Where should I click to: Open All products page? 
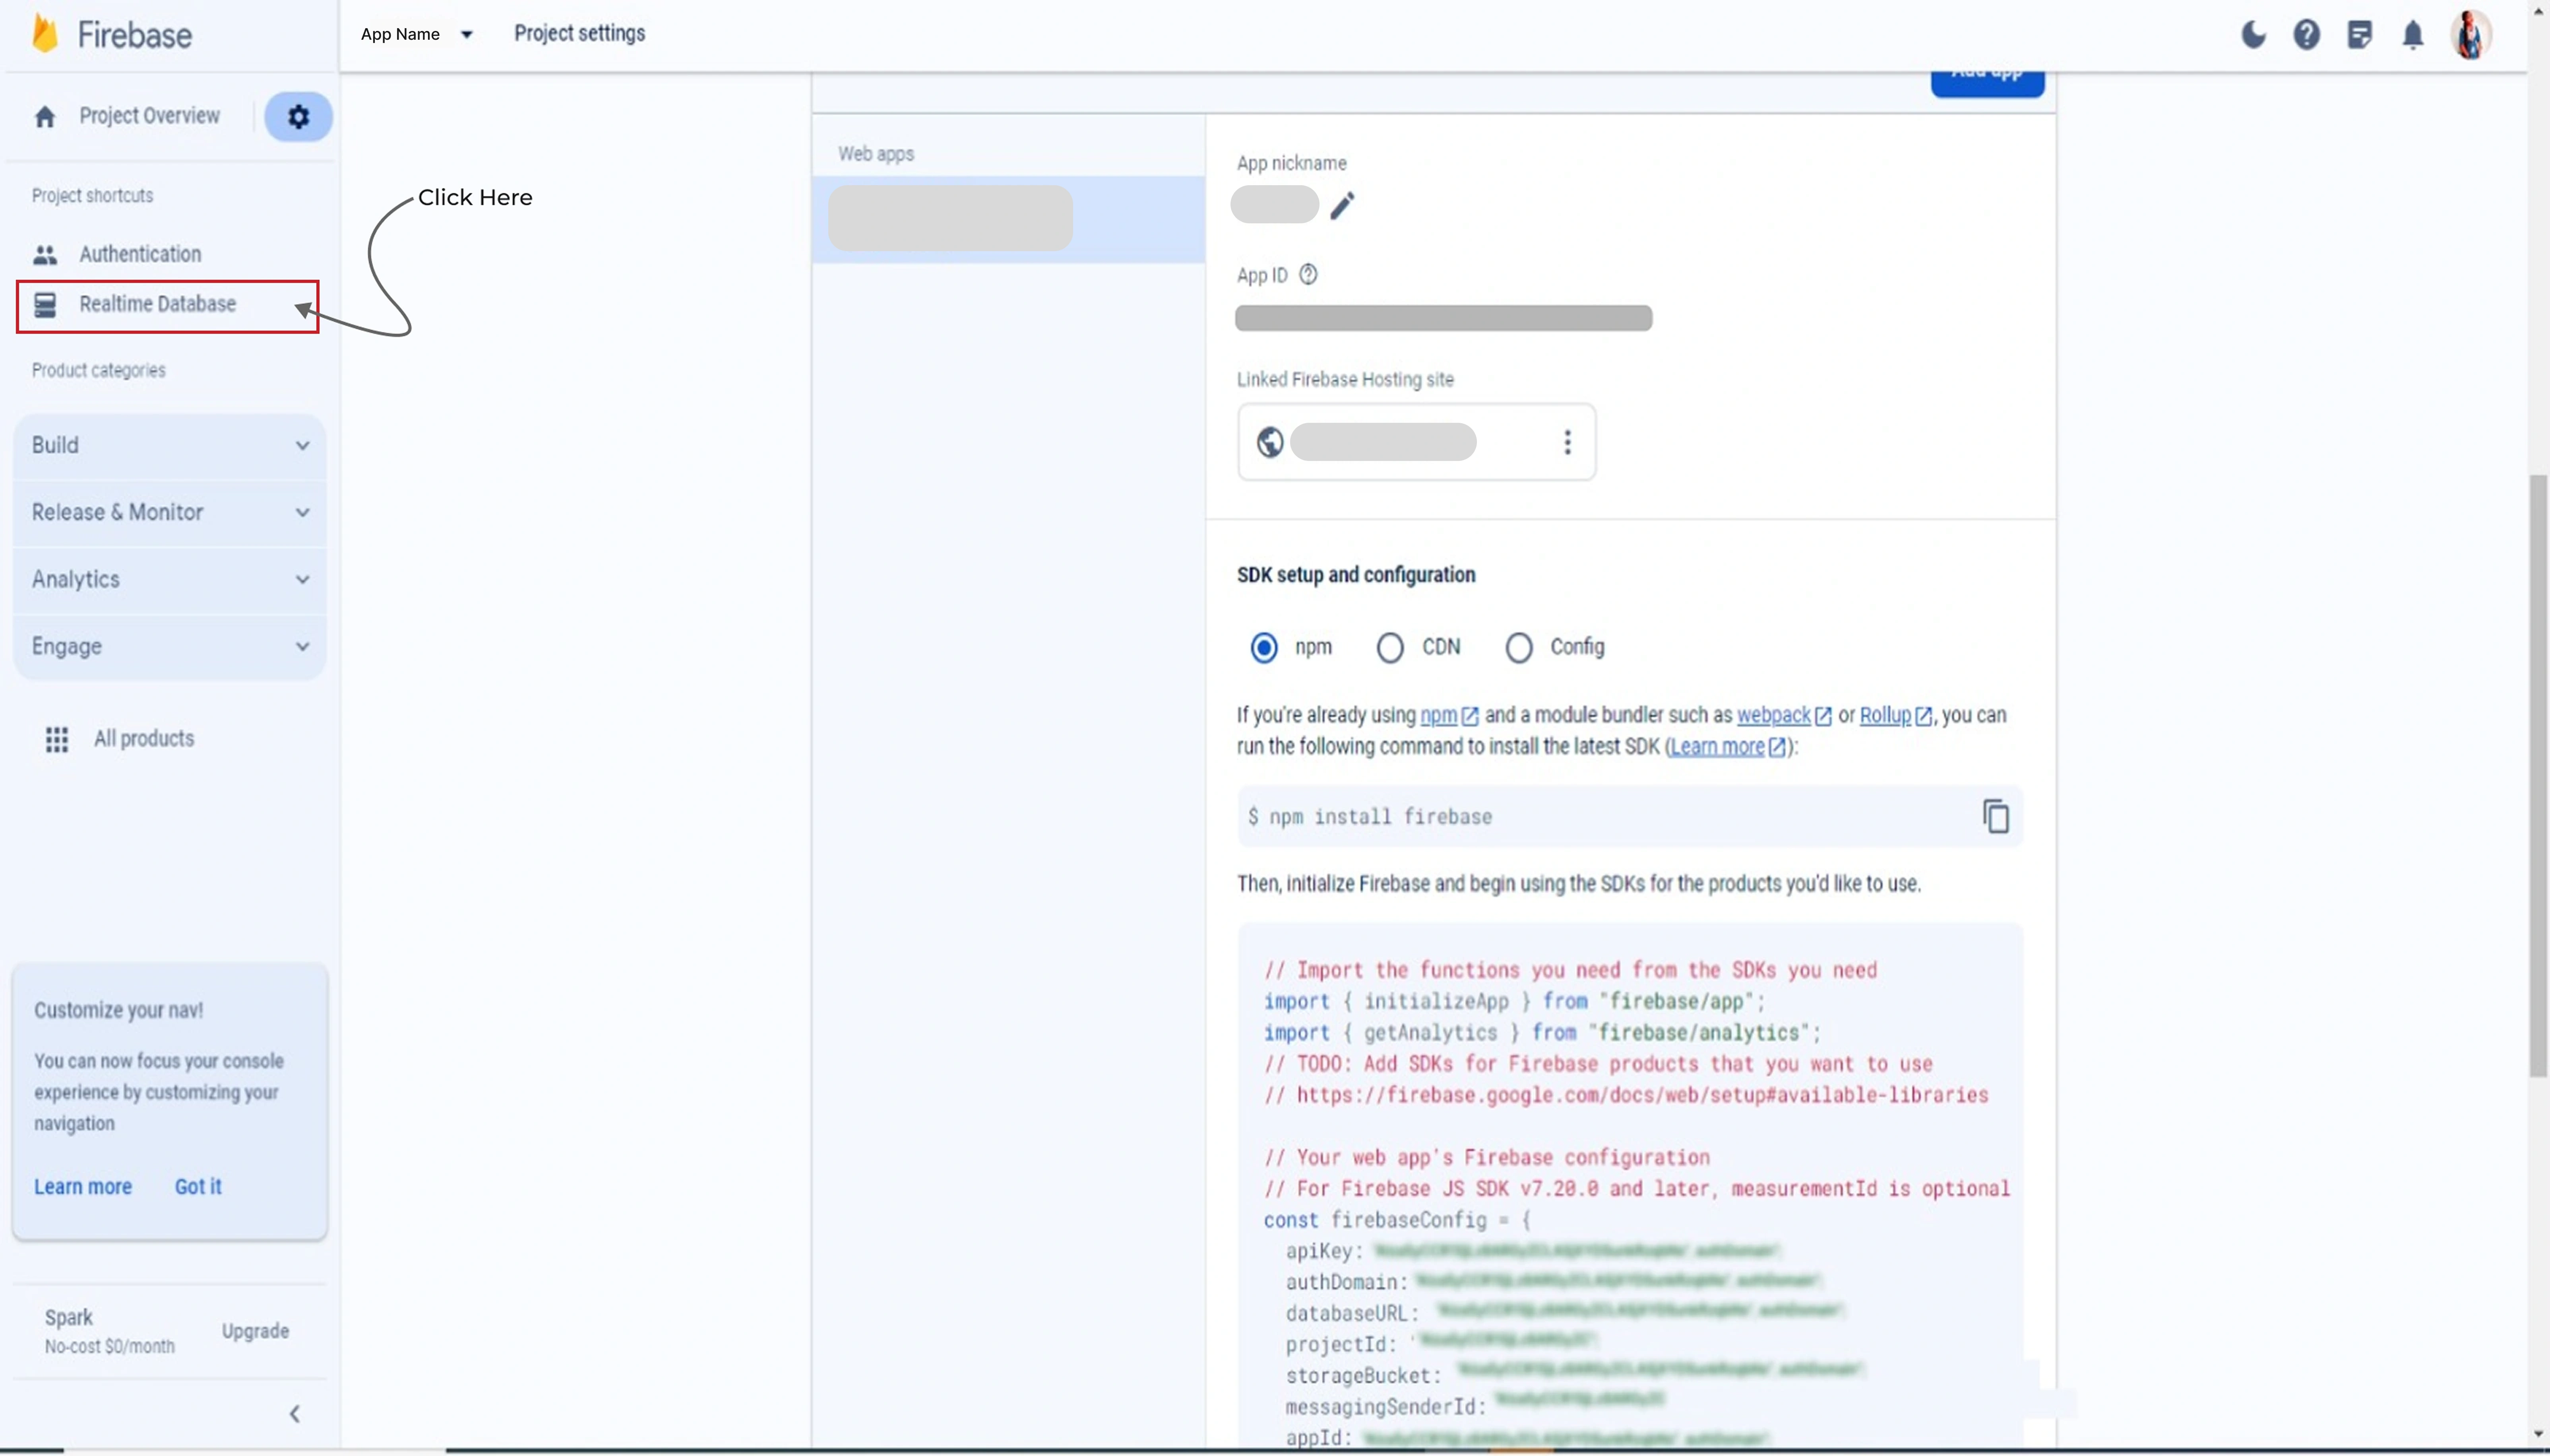[144, 739]
